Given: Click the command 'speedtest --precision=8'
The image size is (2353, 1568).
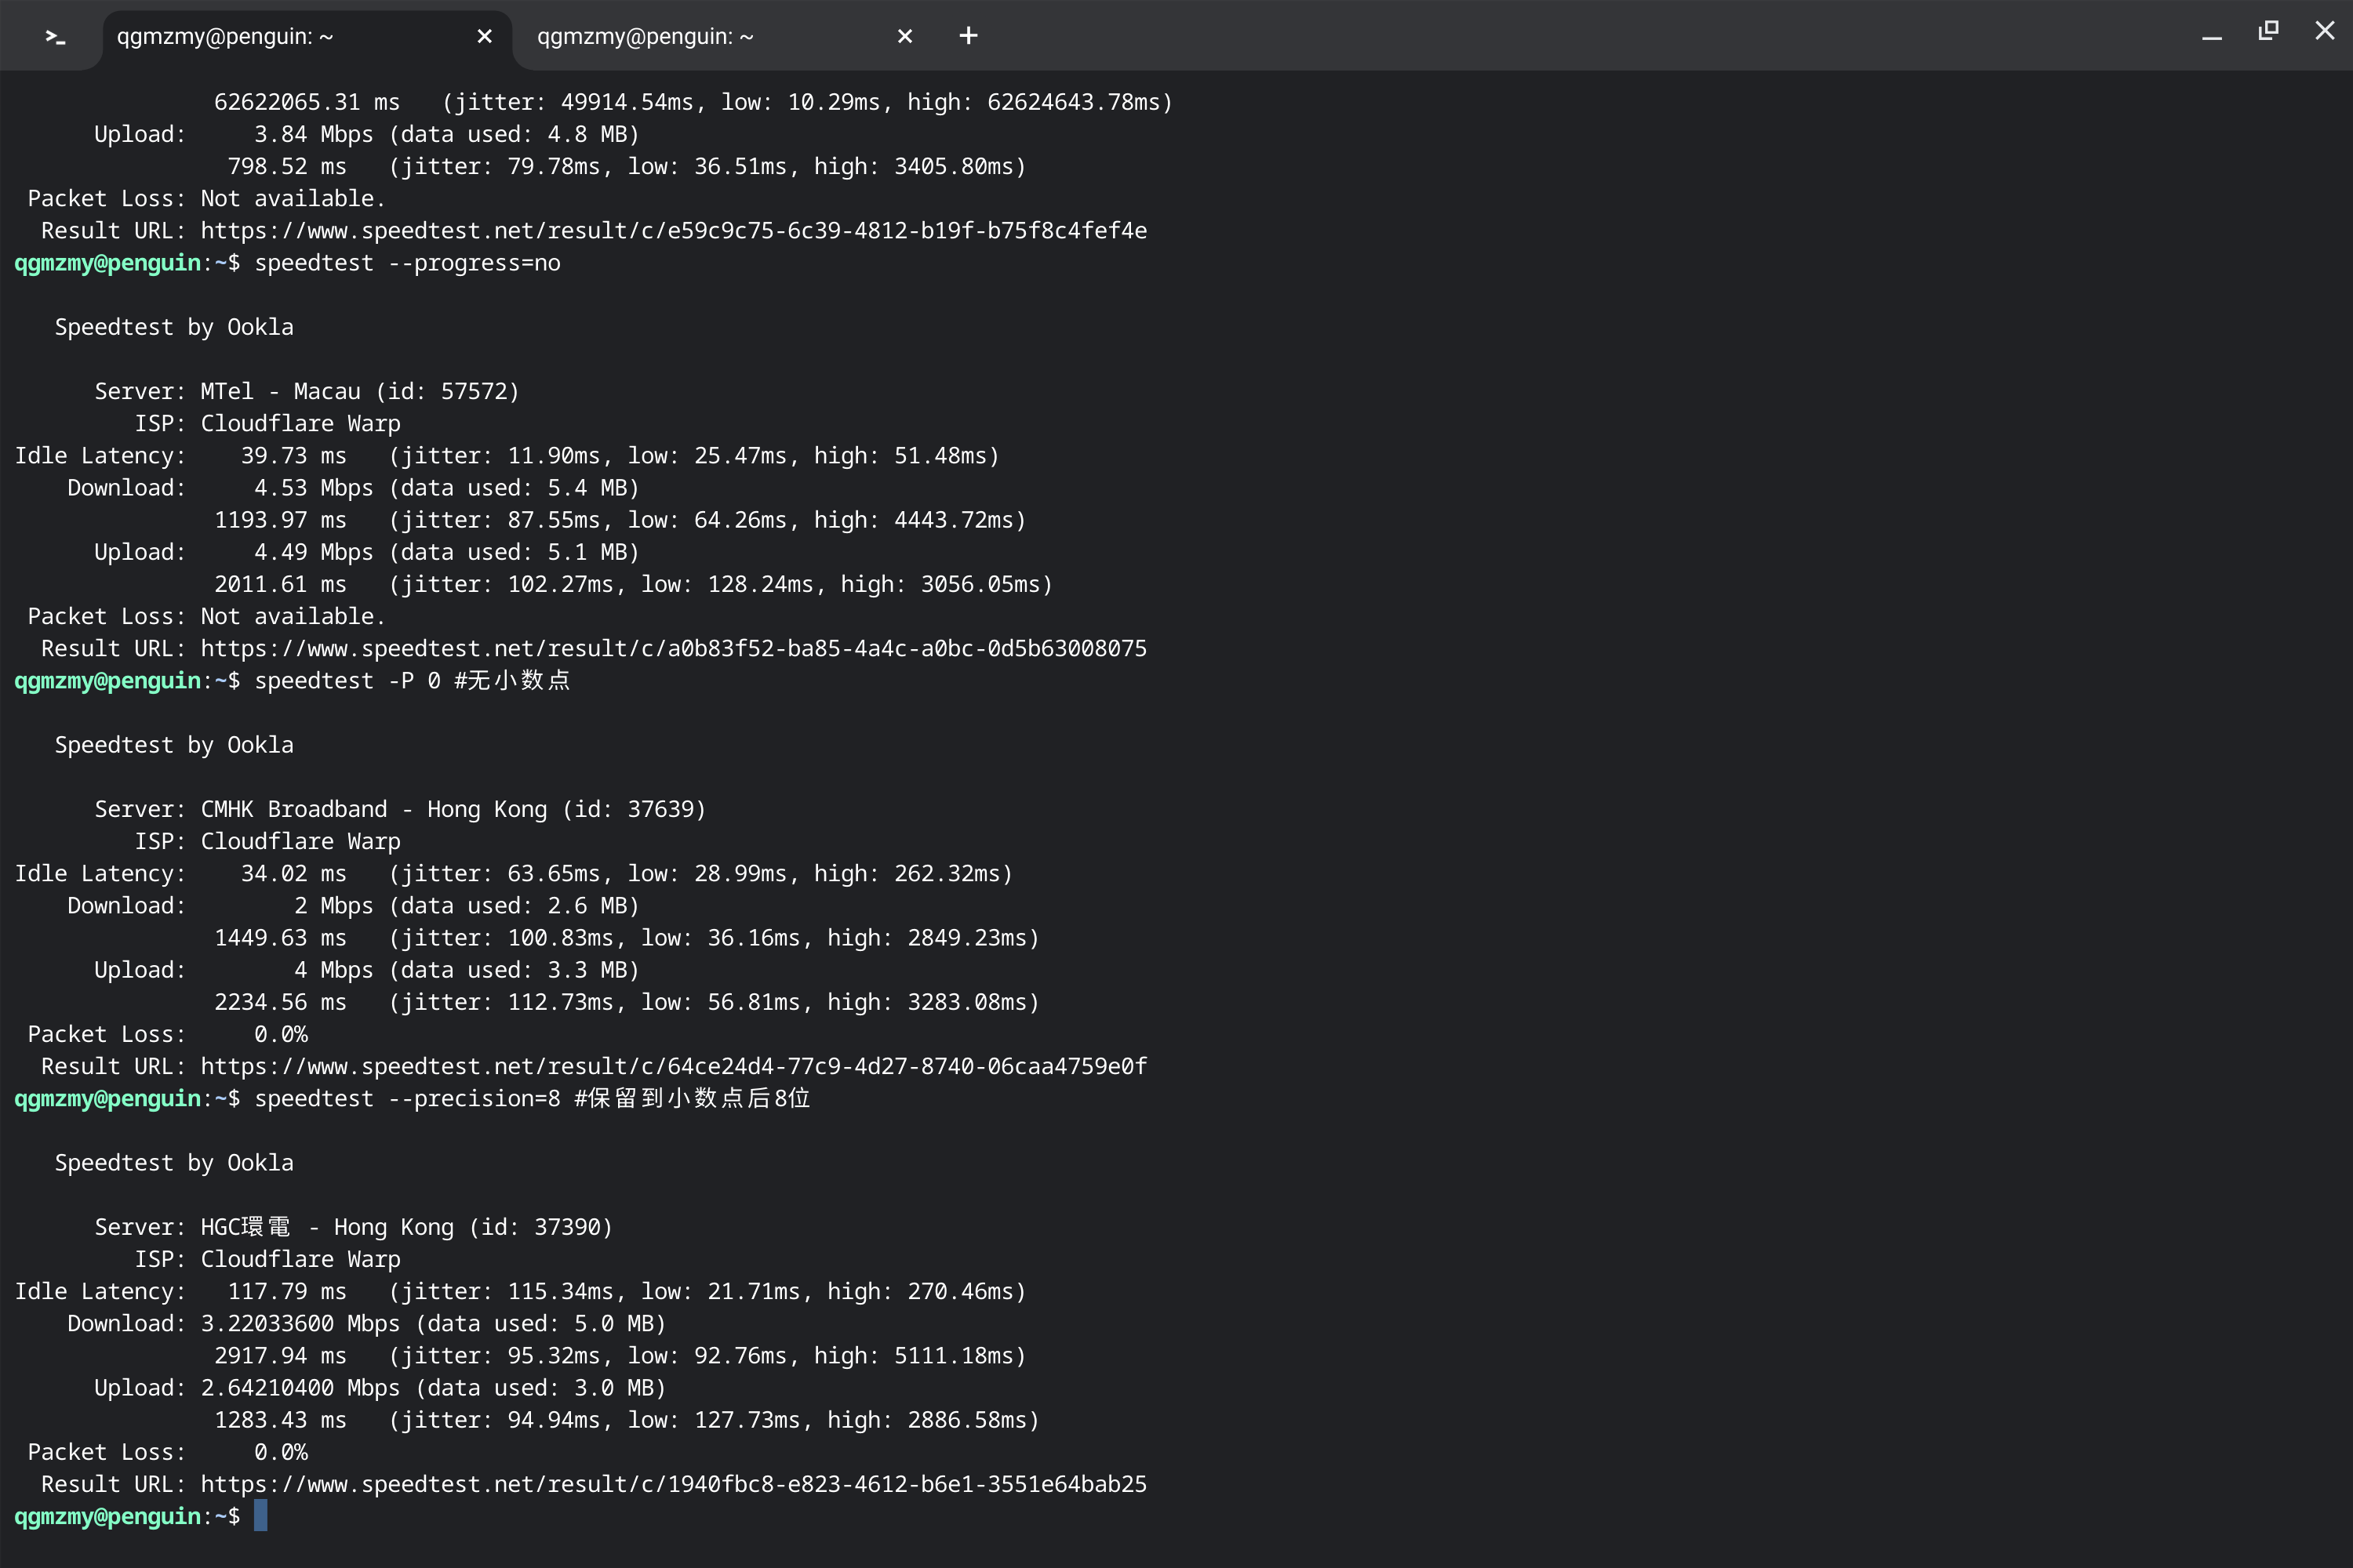Looking at the screenshot, I should (x=407, y=1099).
